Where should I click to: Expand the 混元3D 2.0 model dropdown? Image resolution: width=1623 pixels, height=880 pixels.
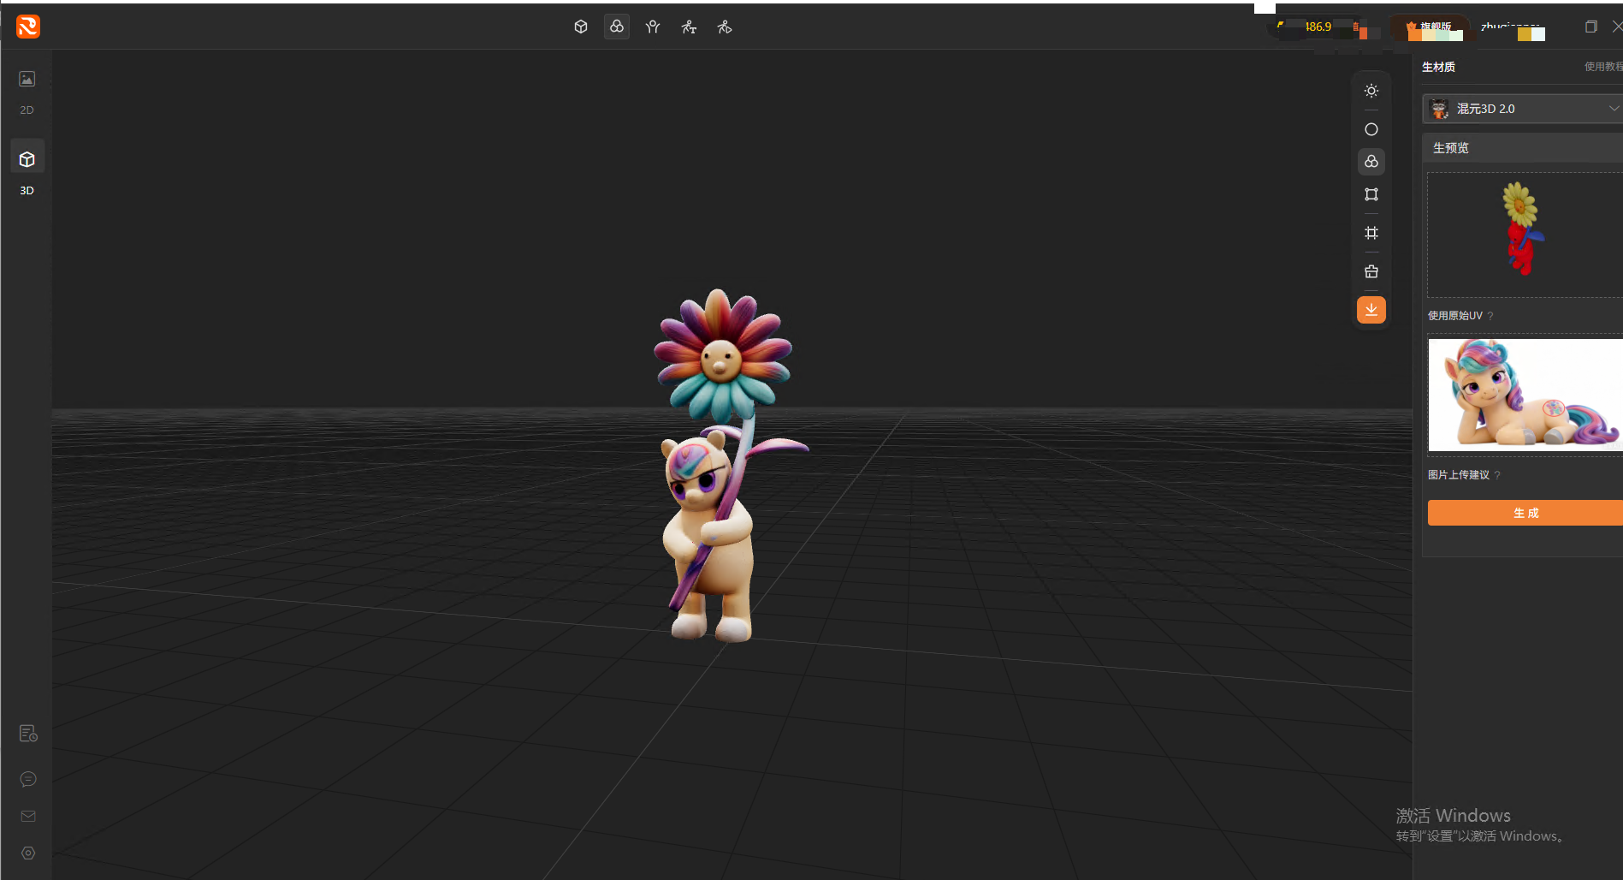pos(1522,109)
